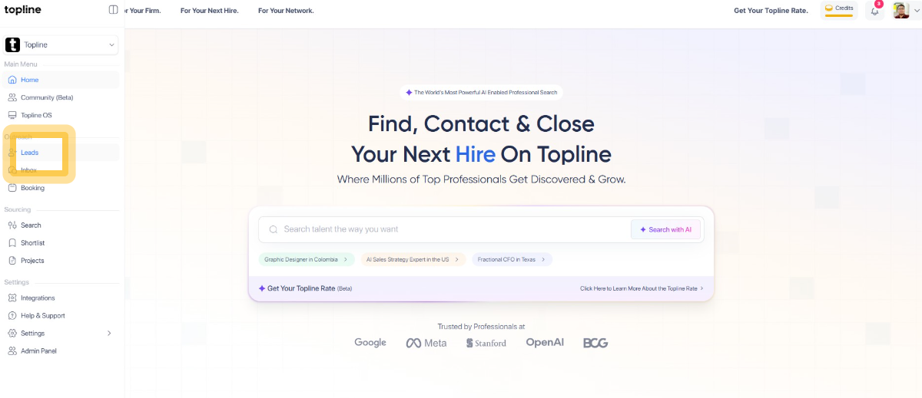Click the Shortlist bookmark icon
The image size is (922, 398).
12,243
